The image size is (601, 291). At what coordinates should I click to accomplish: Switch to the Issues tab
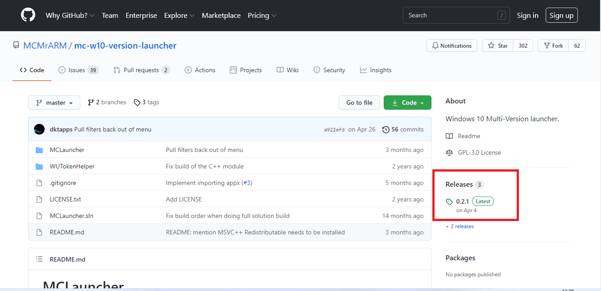79,70
